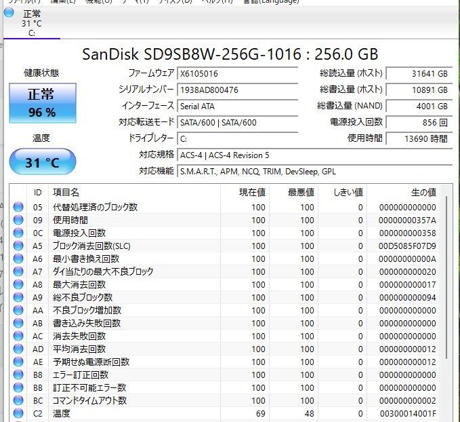The width and height of the screenshot is (460, 422).
Task: Click status icon of row B8 エラー訂正回数
Action: (x=18, y=375)
